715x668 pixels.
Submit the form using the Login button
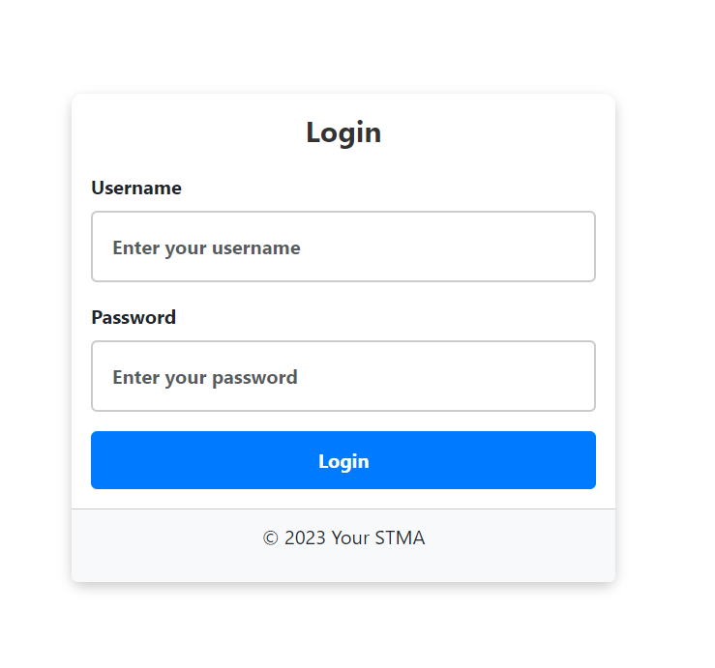(343, 460)
